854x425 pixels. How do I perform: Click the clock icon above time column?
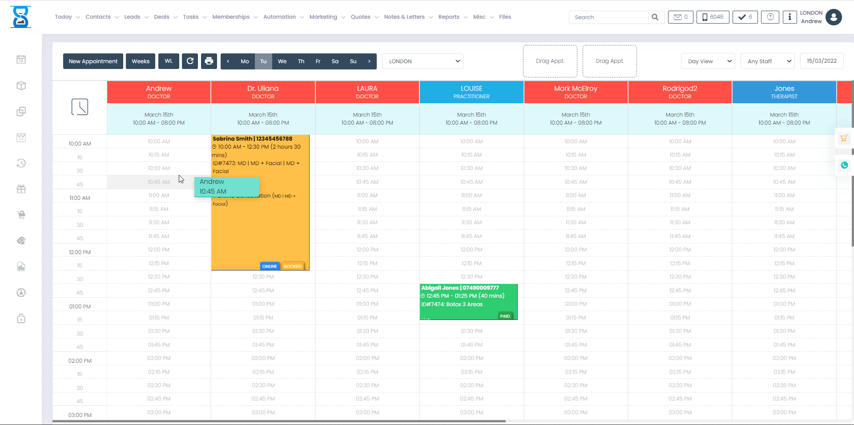click(x=80, y=107)
